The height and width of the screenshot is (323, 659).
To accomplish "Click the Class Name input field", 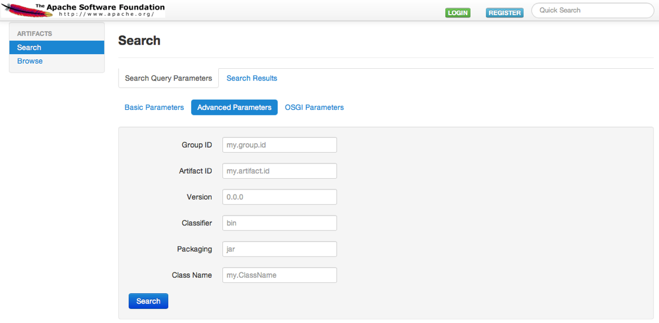I will coord(279,275).
